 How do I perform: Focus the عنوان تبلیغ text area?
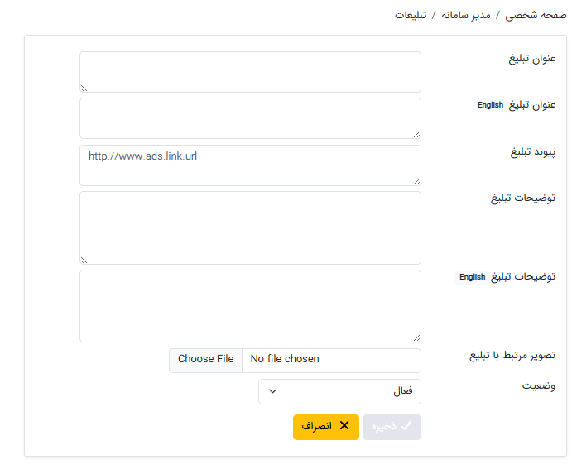click(250, 72)
